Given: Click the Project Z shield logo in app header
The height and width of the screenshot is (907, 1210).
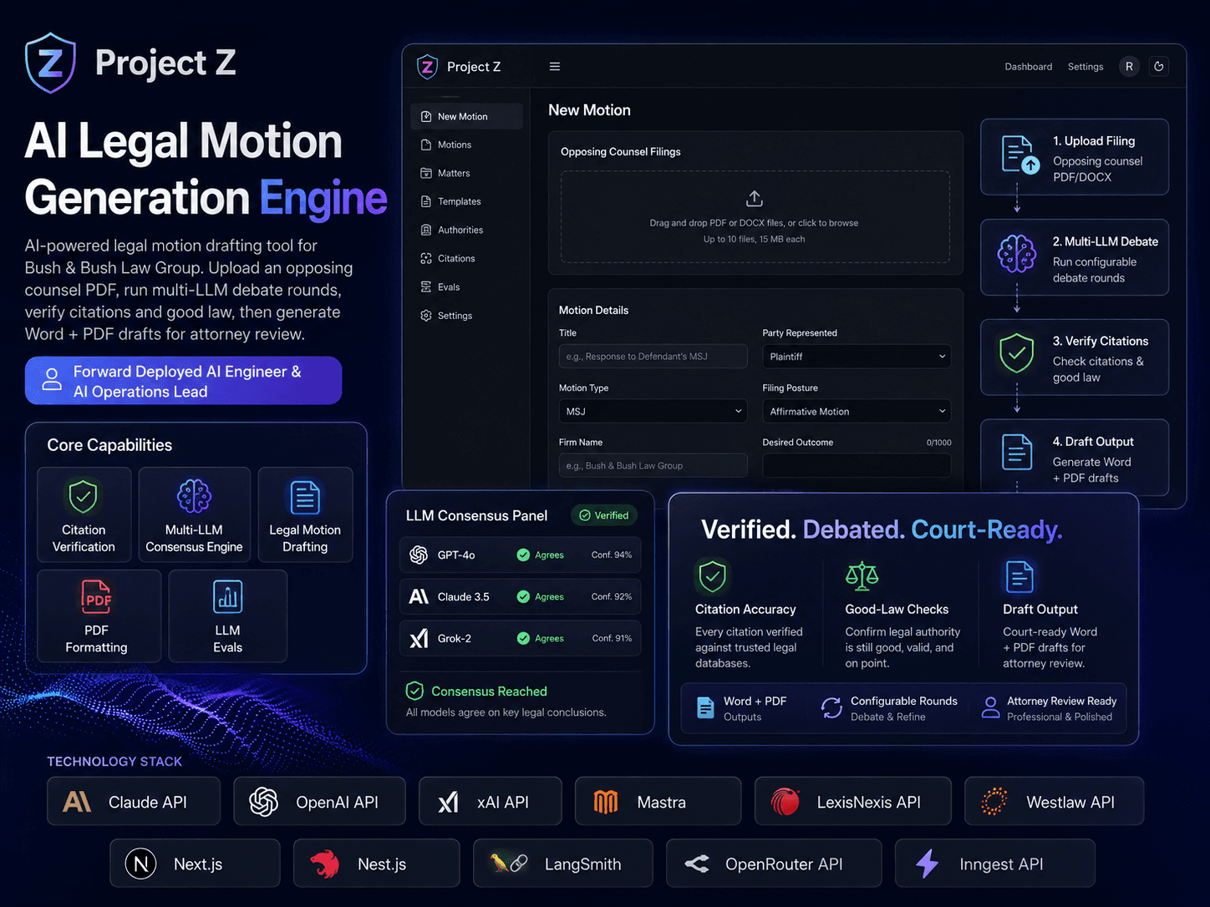Looking at the screenshot, I should pyautogui.click(x=427, y=66).
